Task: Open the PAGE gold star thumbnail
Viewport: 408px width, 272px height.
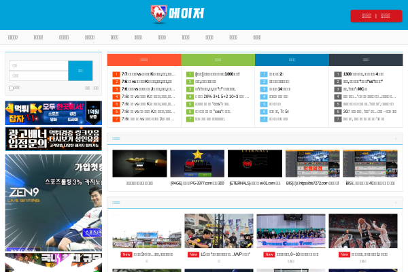Action: pos(197,163)
